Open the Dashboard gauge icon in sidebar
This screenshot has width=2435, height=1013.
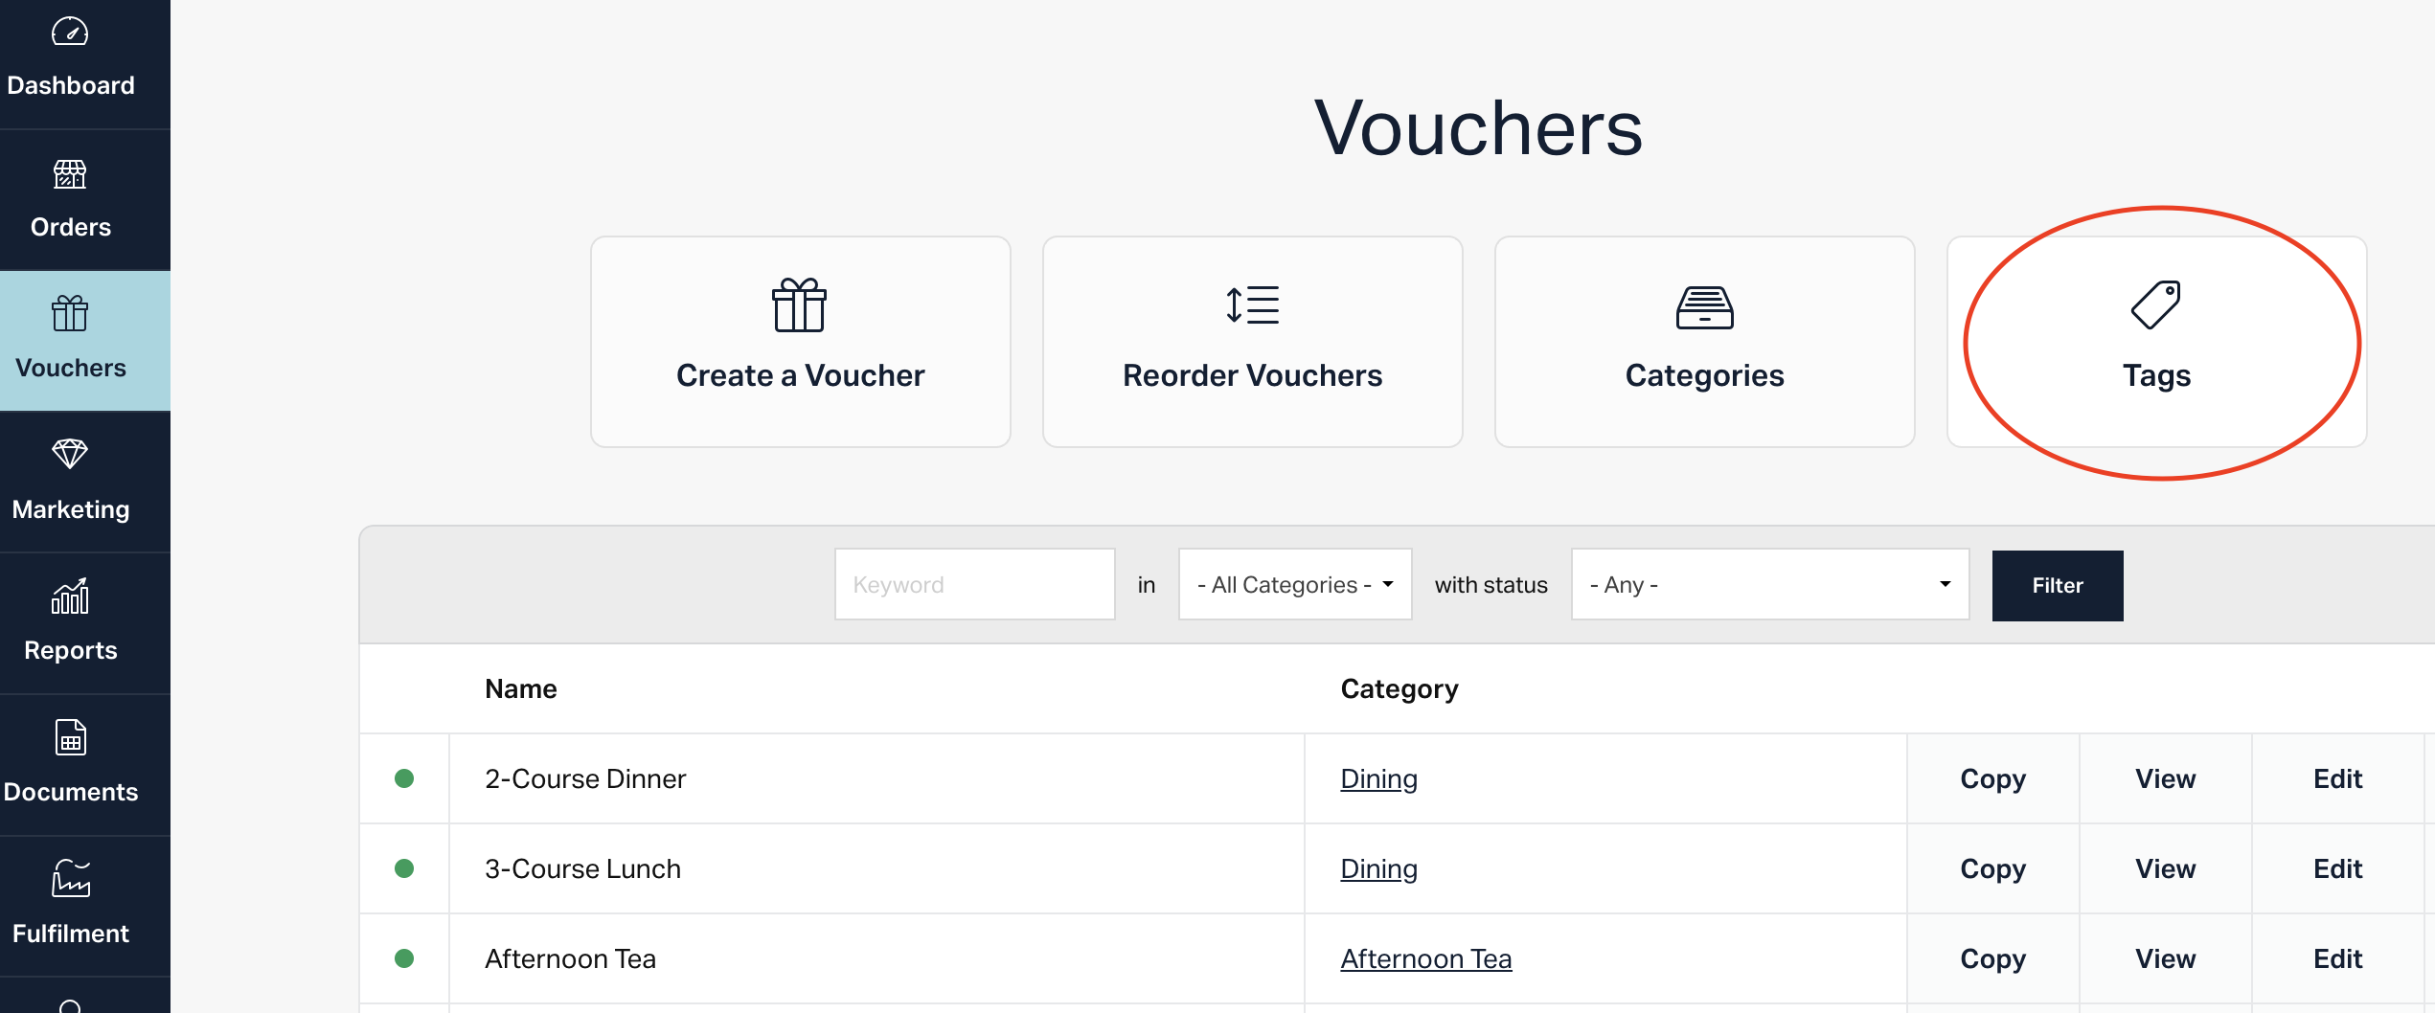tap(70, 33)
